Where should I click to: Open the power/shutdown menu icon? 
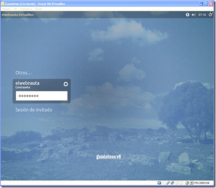point(210,14)
